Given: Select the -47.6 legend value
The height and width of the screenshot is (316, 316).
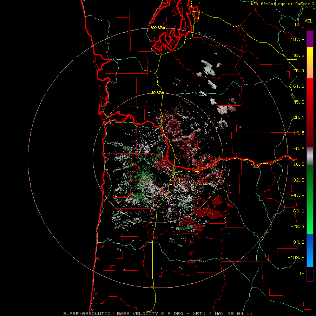Looking at the screenshot, I should (x=297, y=196).
